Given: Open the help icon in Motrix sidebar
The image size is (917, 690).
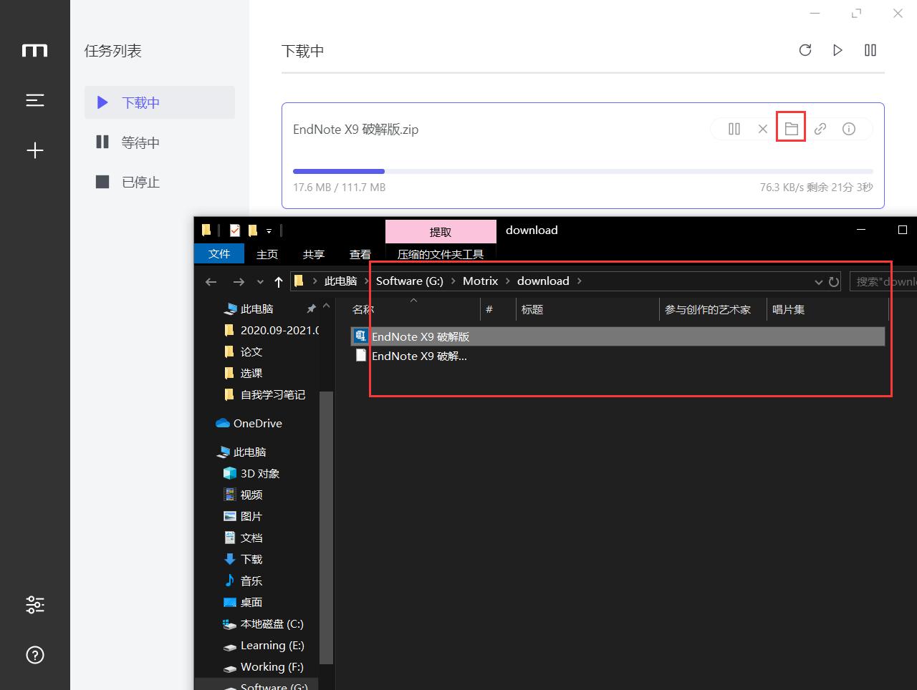Looking at the screenshot, I should click(34, 655).
